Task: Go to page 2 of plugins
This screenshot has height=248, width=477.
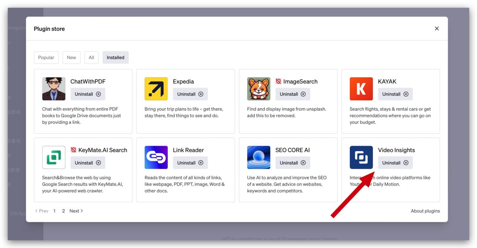Action: click(63, 211)
